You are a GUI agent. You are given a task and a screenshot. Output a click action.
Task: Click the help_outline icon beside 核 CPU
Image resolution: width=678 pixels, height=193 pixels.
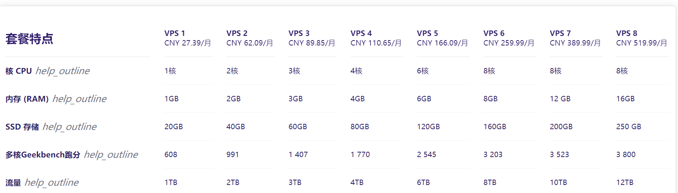63,71
